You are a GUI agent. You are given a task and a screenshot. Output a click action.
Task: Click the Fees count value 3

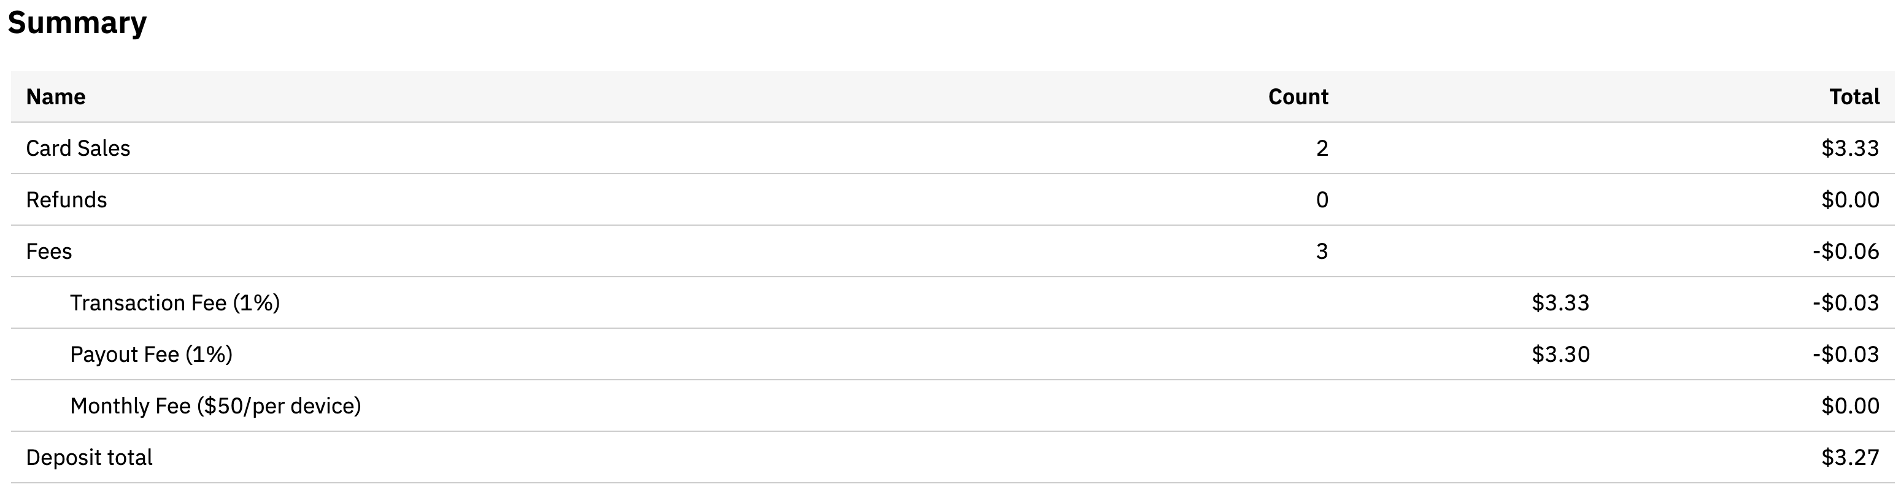click(x=1322, y=251)
